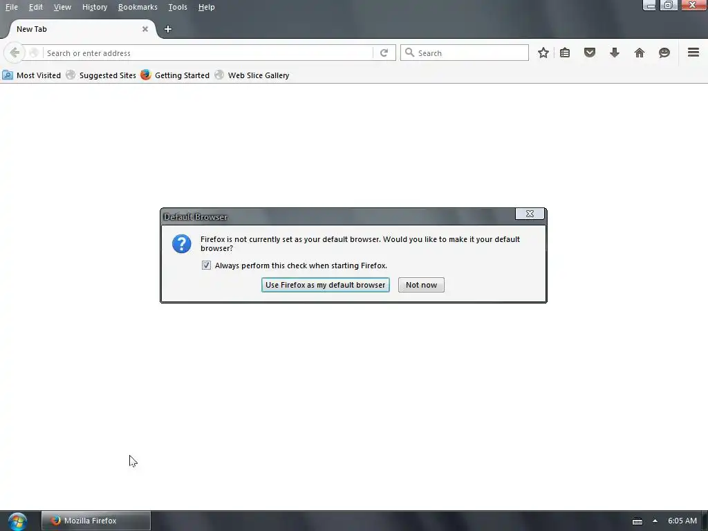The width and height of the screenshot is (708, 531).
Task: Click the search magnifier icon
Action: (409, 53)
